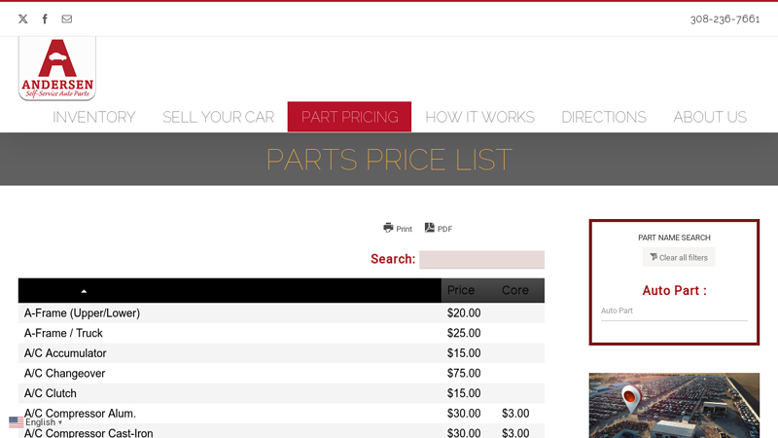The image size is (778, 438).
Task: Navigate to Directions
Action: [x=604, y=117]
